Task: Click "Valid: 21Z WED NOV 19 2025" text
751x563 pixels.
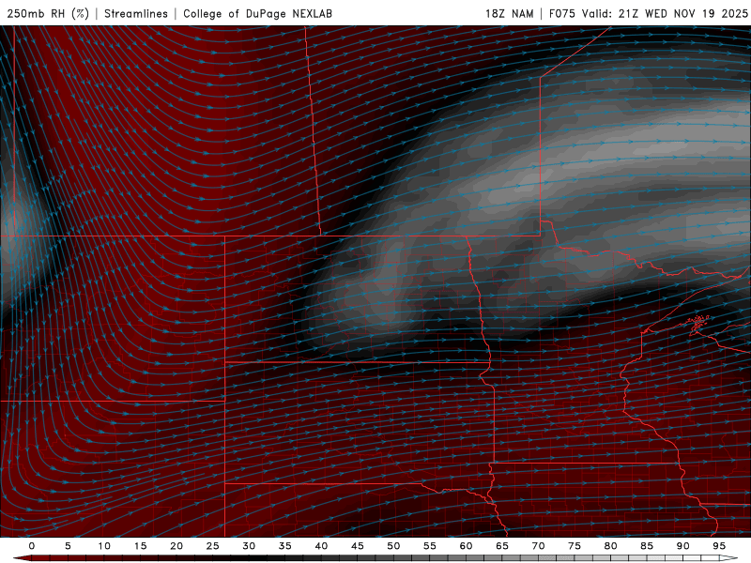Action: point(665,13)
